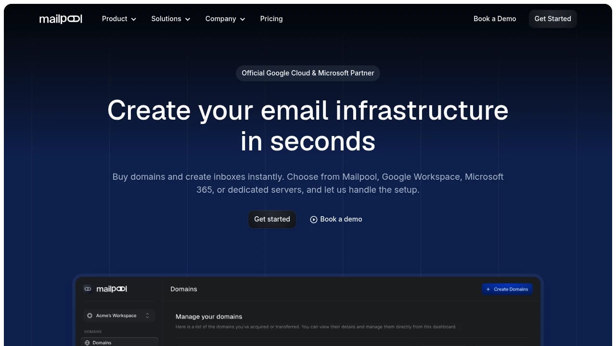Viewport: 616px width, 346px height.
Task: Click the Official Google Cloud & Microsoft Partner badge
Action: (x=308, y=73)
